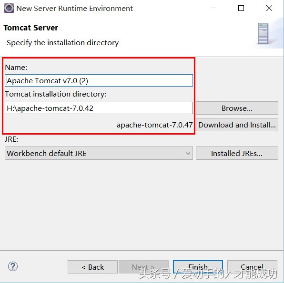Open Installed JREs preferences
The image size is (284, 283).
pos(237,153)
